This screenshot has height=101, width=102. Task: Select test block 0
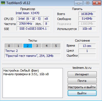9,46
